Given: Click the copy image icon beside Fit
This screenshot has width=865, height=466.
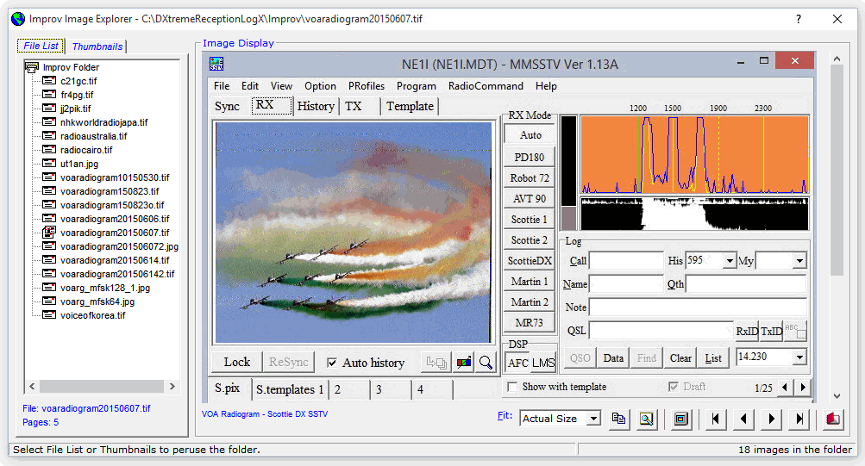Looking at the screenshot, I should pos(618,419).
